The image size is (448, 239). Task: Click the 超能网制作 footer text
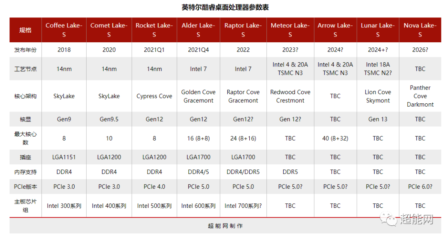click(x=225, y=226)
